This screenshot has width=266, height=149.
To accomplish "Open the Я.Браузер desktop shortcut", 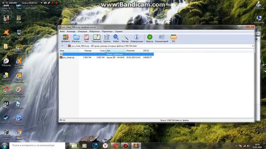I will (x=6, y=62).
